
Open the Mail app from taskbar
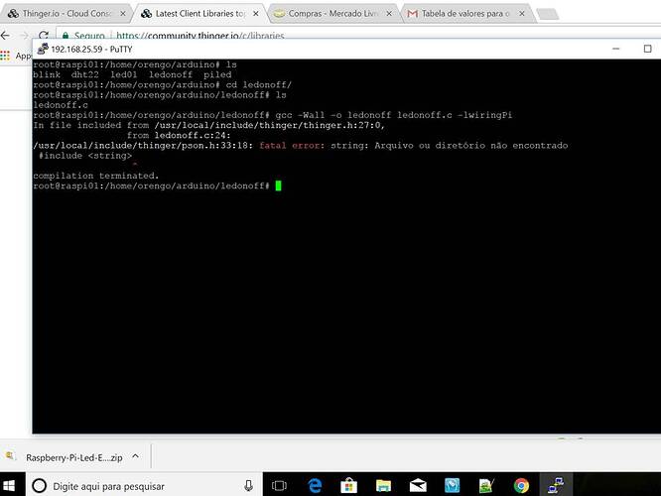pos(418,486)
